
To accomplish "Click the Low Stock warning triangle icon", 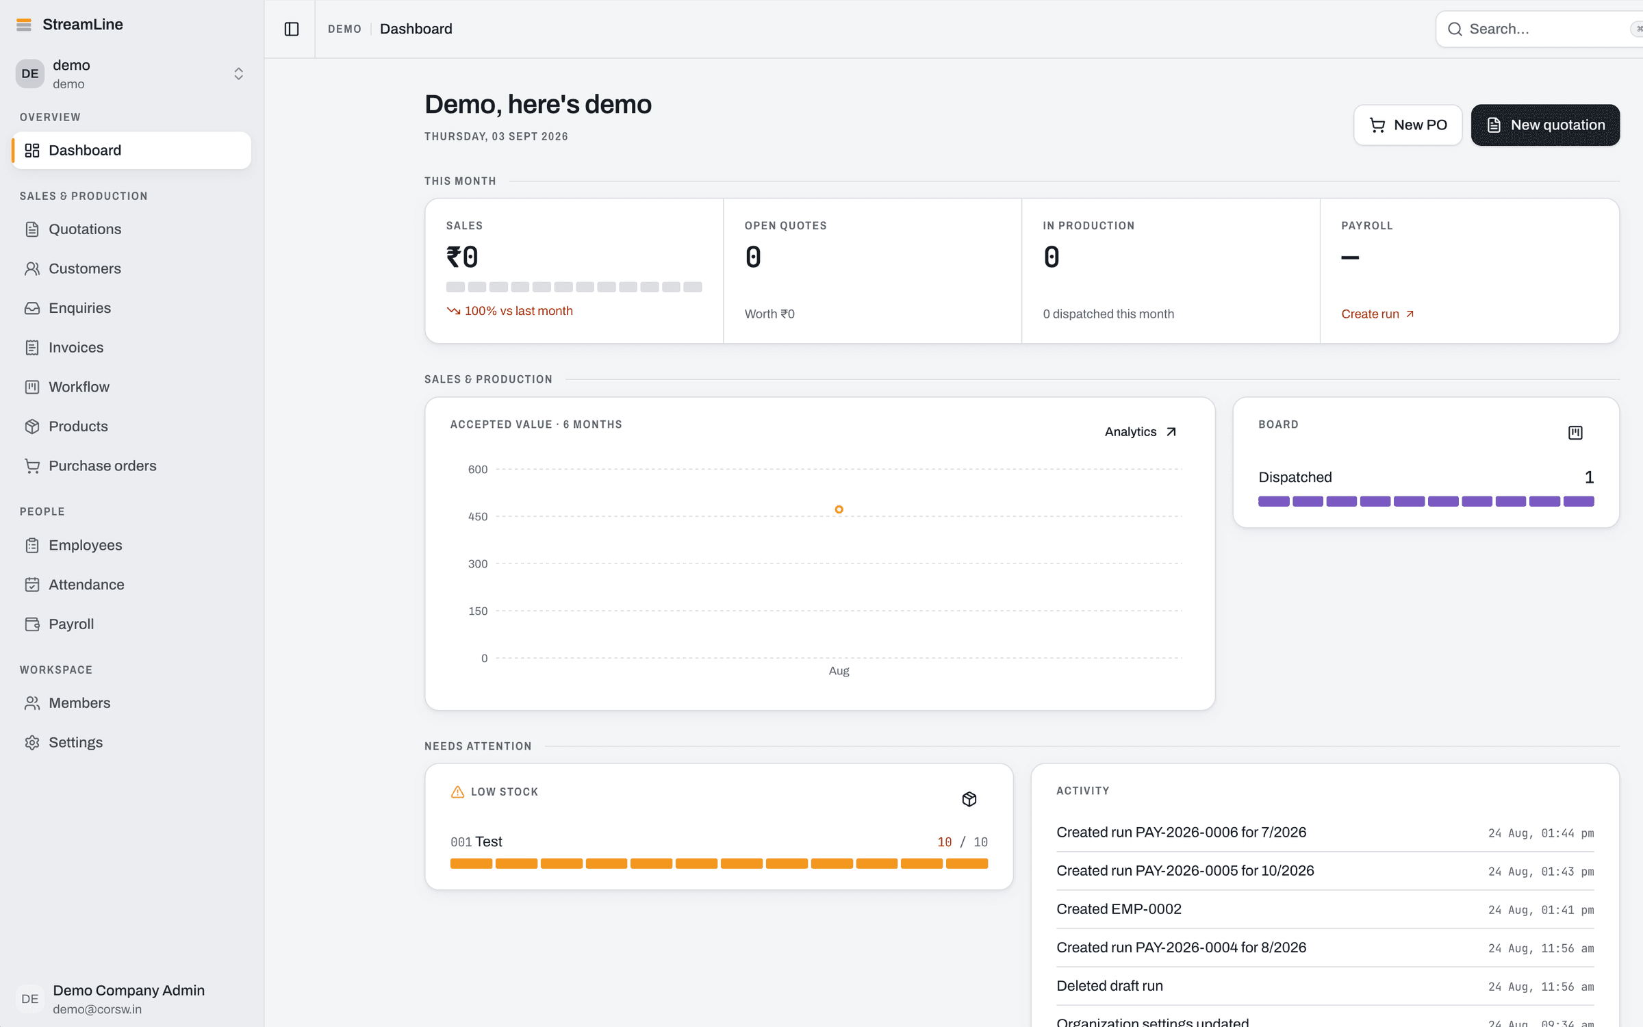I will click(457, 792).
